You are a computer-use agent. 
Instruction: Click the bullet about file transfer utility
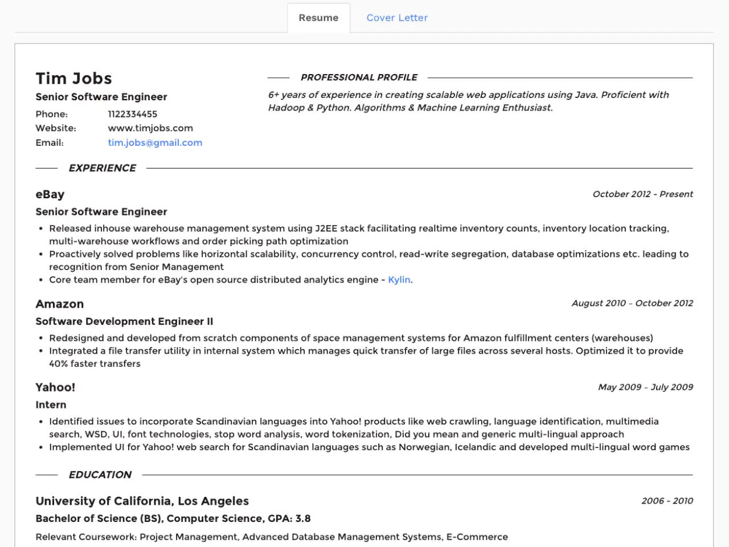[366, 357]
